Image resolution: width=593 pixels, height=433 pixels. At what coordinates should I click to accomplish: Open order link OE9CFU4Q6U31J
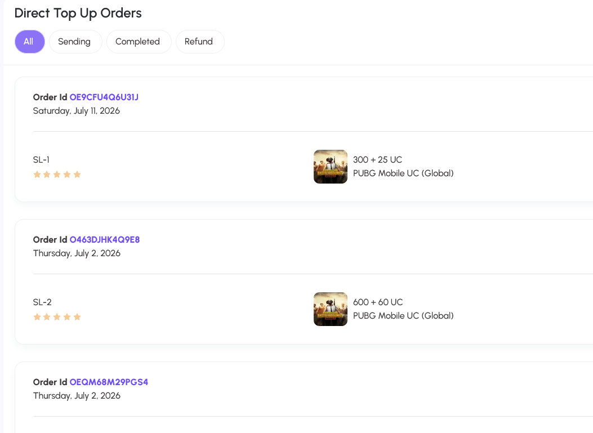pos(104,97)
